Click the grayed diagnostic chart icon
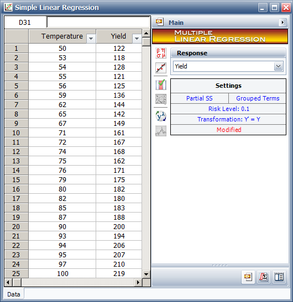This screenshot has height=302, width=293. [161, 131]
